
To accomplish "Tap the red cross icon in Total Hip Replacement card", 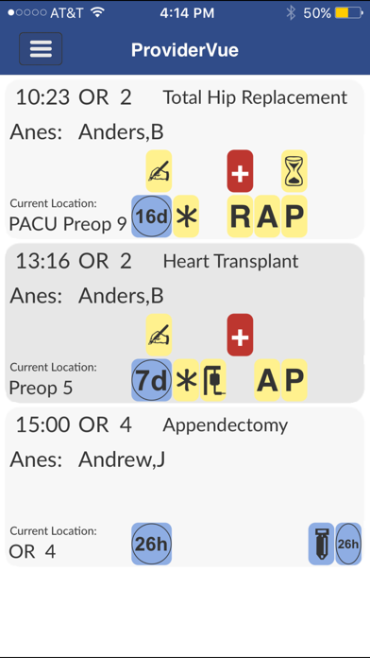I will pos(240,171).
